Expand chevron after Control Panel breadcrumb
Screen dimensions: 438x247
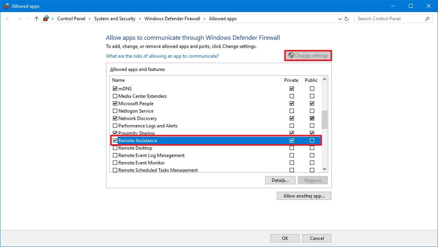pos(90,19)
